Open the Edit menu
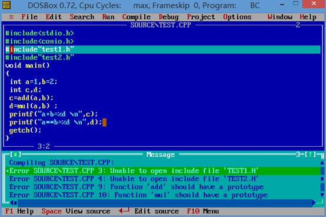This screenshot has width=326, height=217. (54, 17)
